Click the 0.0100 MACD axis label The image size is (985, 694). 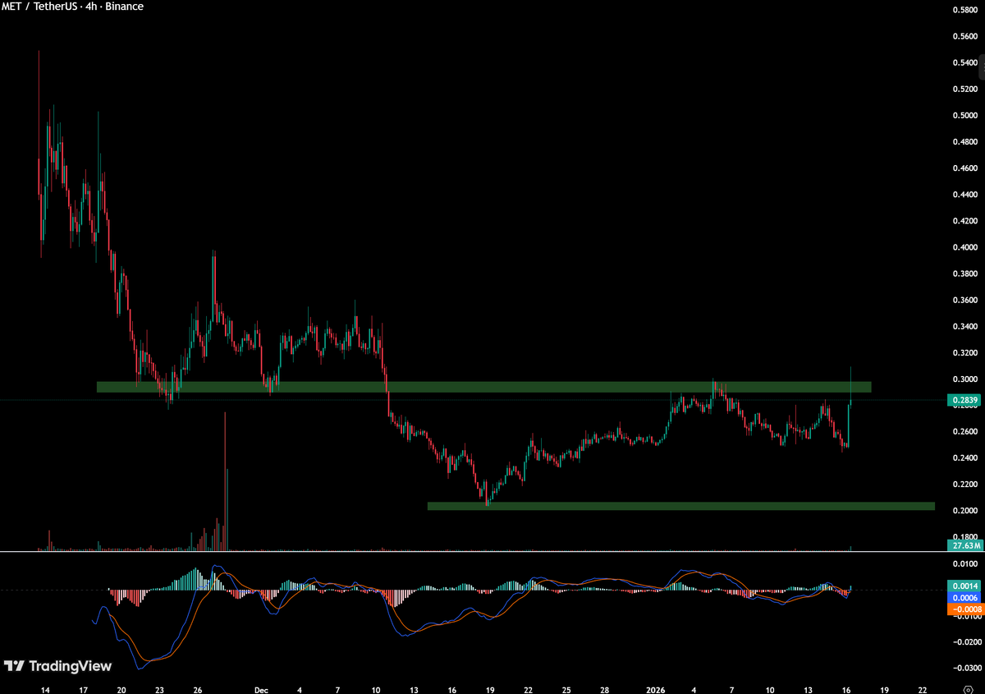pyautogui.click(x=964, y=564)
